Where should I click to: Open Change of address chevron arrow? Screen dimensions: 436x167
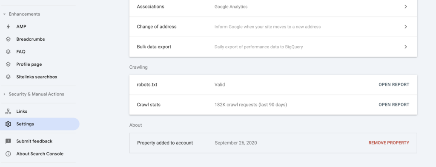tap(406, 27)
